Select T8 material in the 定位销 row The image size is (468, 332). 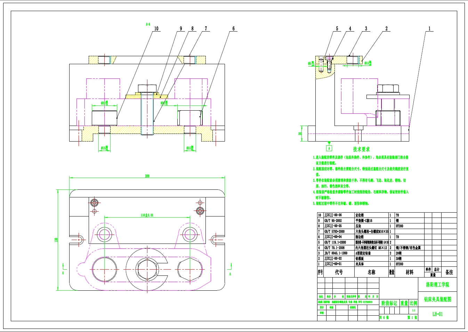[x=397, y=215]
